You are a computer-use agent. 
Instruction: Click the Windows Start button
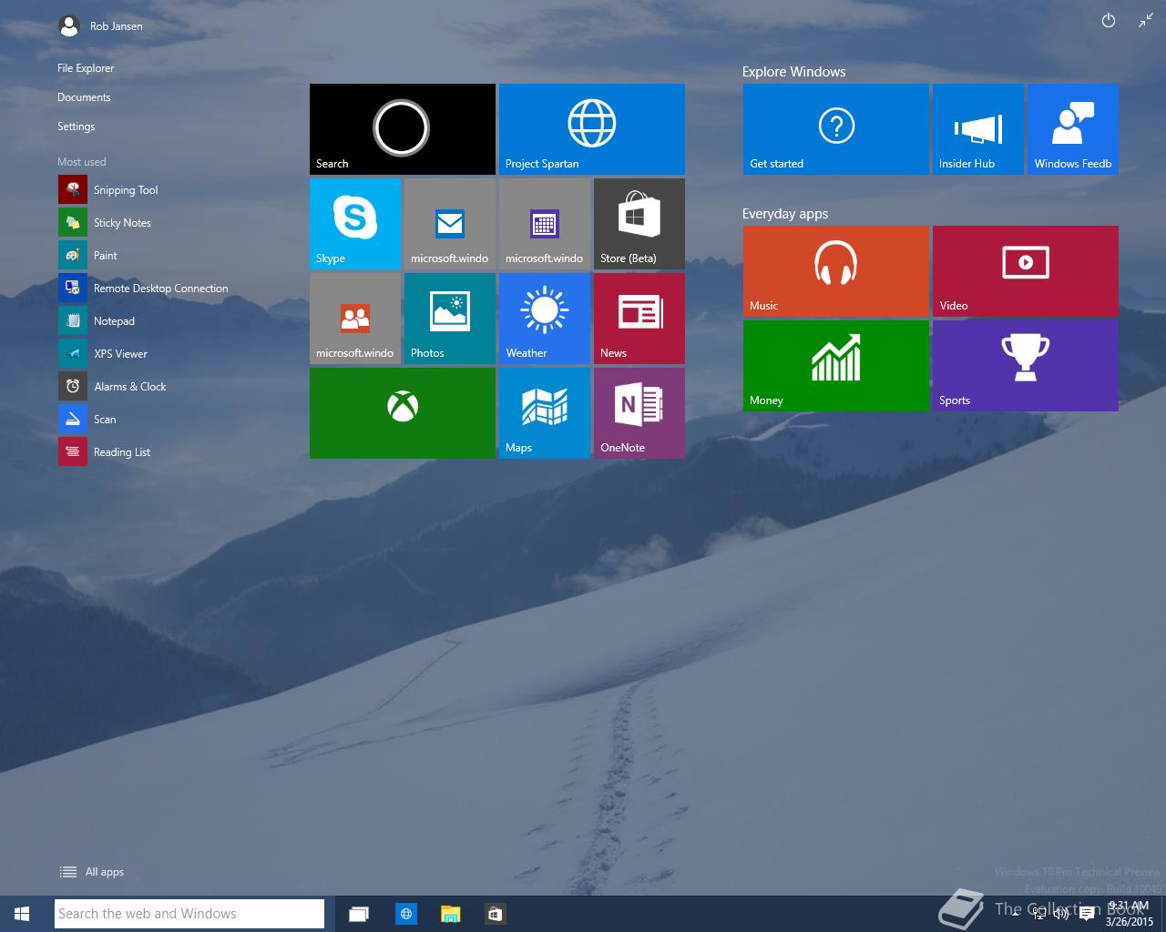point(22,914)
